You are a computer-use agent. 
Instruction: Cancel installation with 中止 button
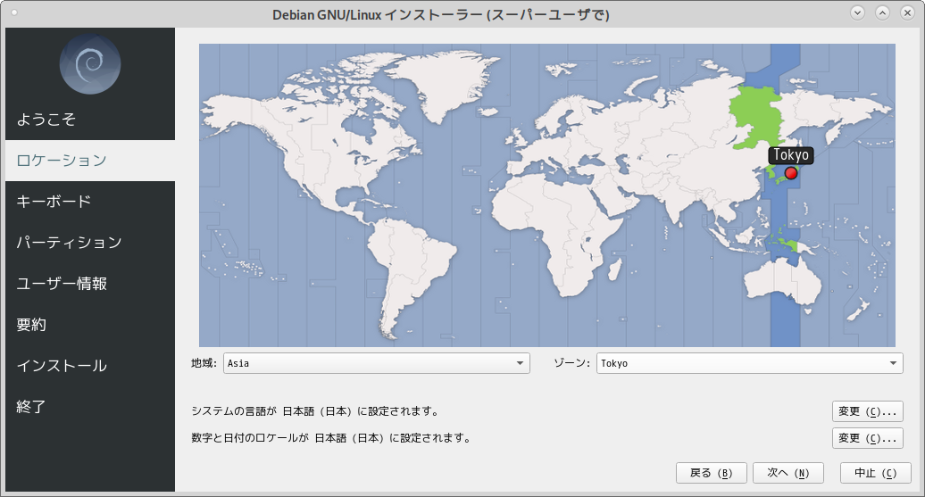(x=875, y=473)
